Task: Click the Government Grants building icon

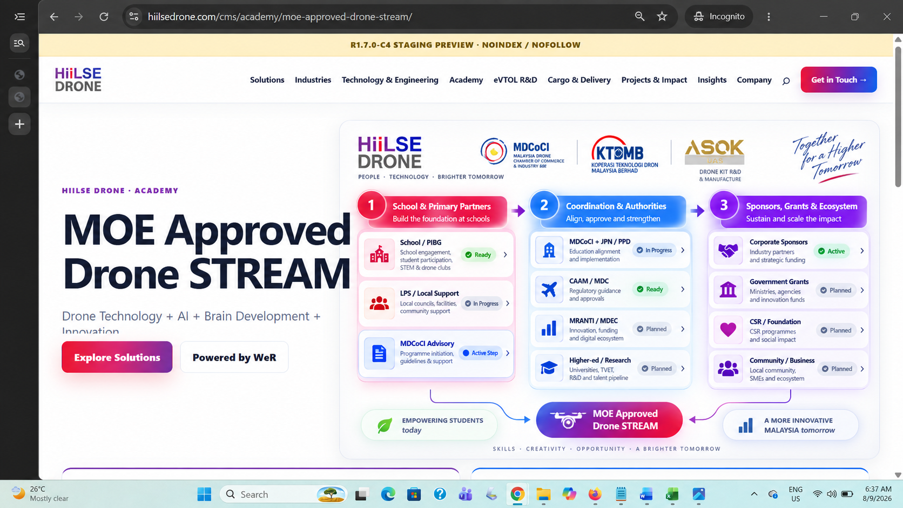Action: pos(728,290)
